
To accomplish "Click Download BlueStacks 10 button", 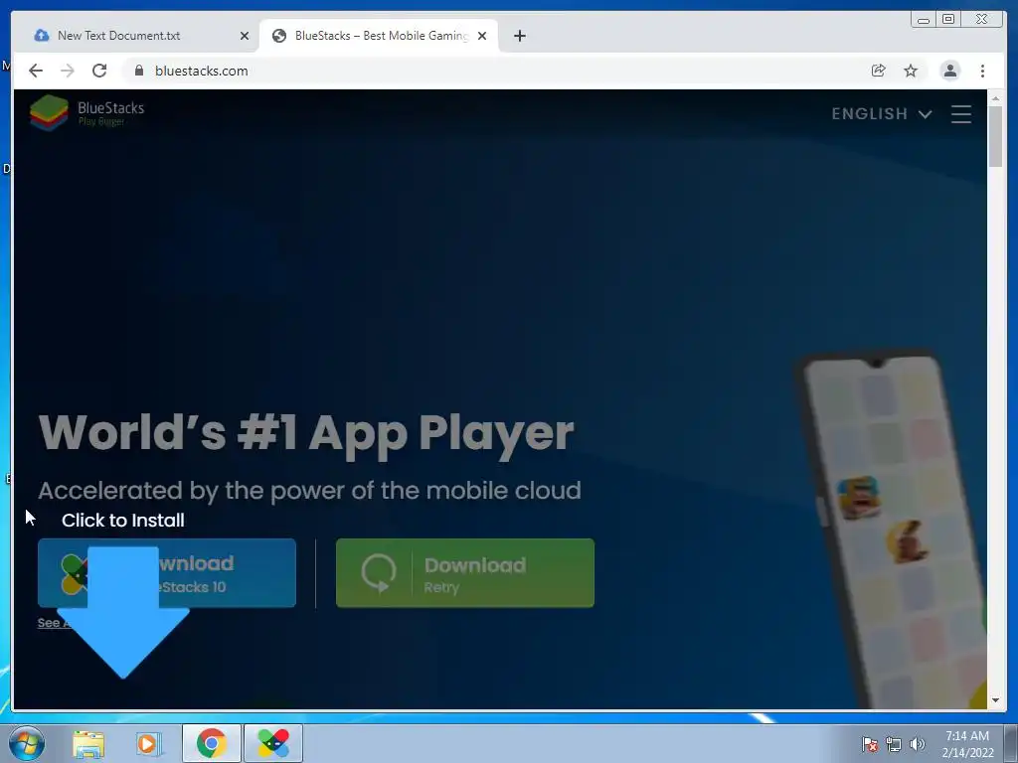I will 167,573.
